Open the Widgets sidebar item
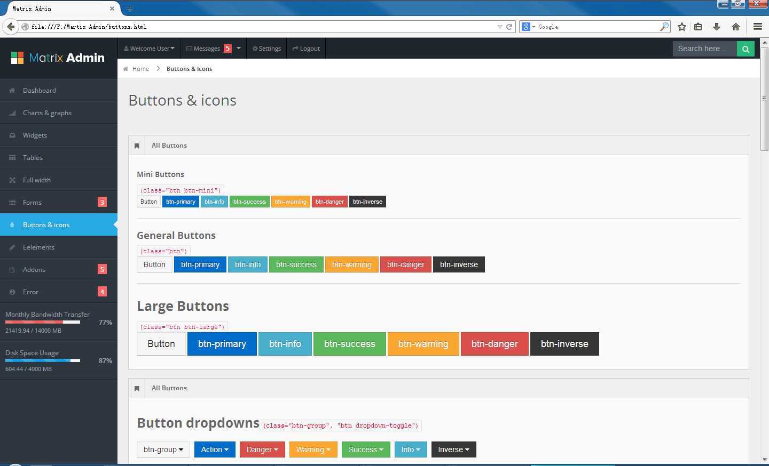 tap(59, 135)
